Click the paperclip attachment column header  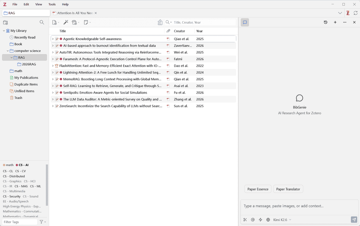pos(168,31)
